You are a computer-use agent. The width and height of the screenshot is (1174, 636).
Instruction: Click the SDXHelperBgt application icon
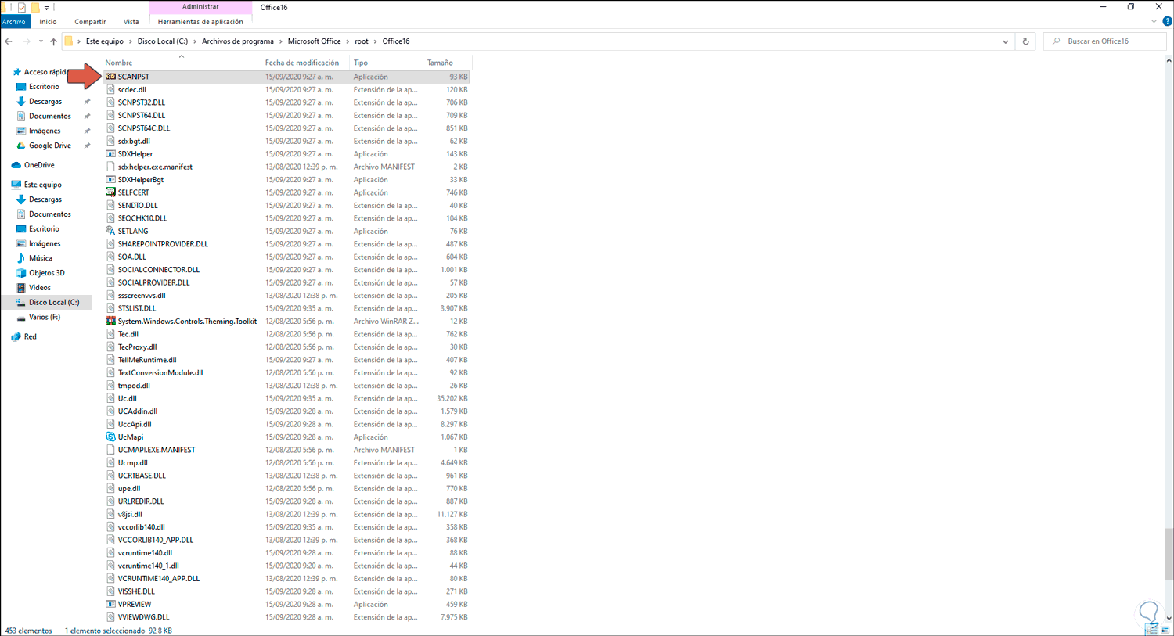coord(110,180)
